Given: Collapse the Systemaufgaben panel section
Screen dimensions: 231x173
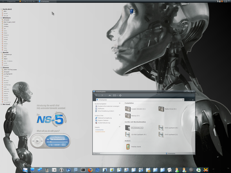Looking at the screenshot, I should click(x=120, y=103).
